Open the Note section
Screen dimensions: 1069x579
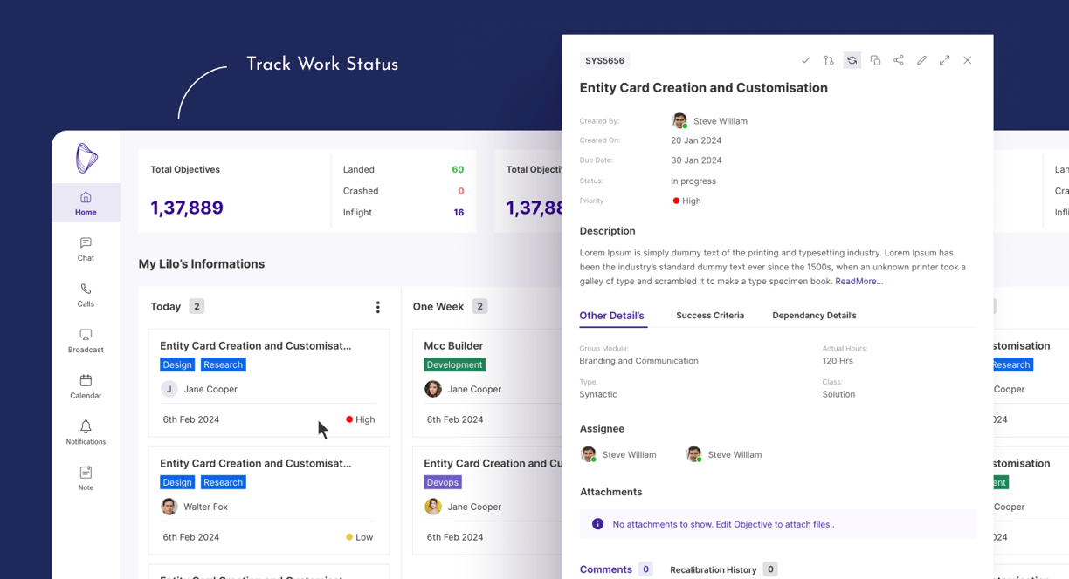(86, 479)
